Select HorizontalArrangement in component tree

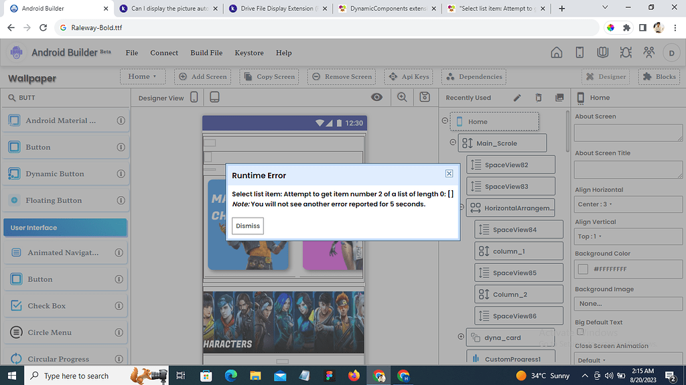510,208
